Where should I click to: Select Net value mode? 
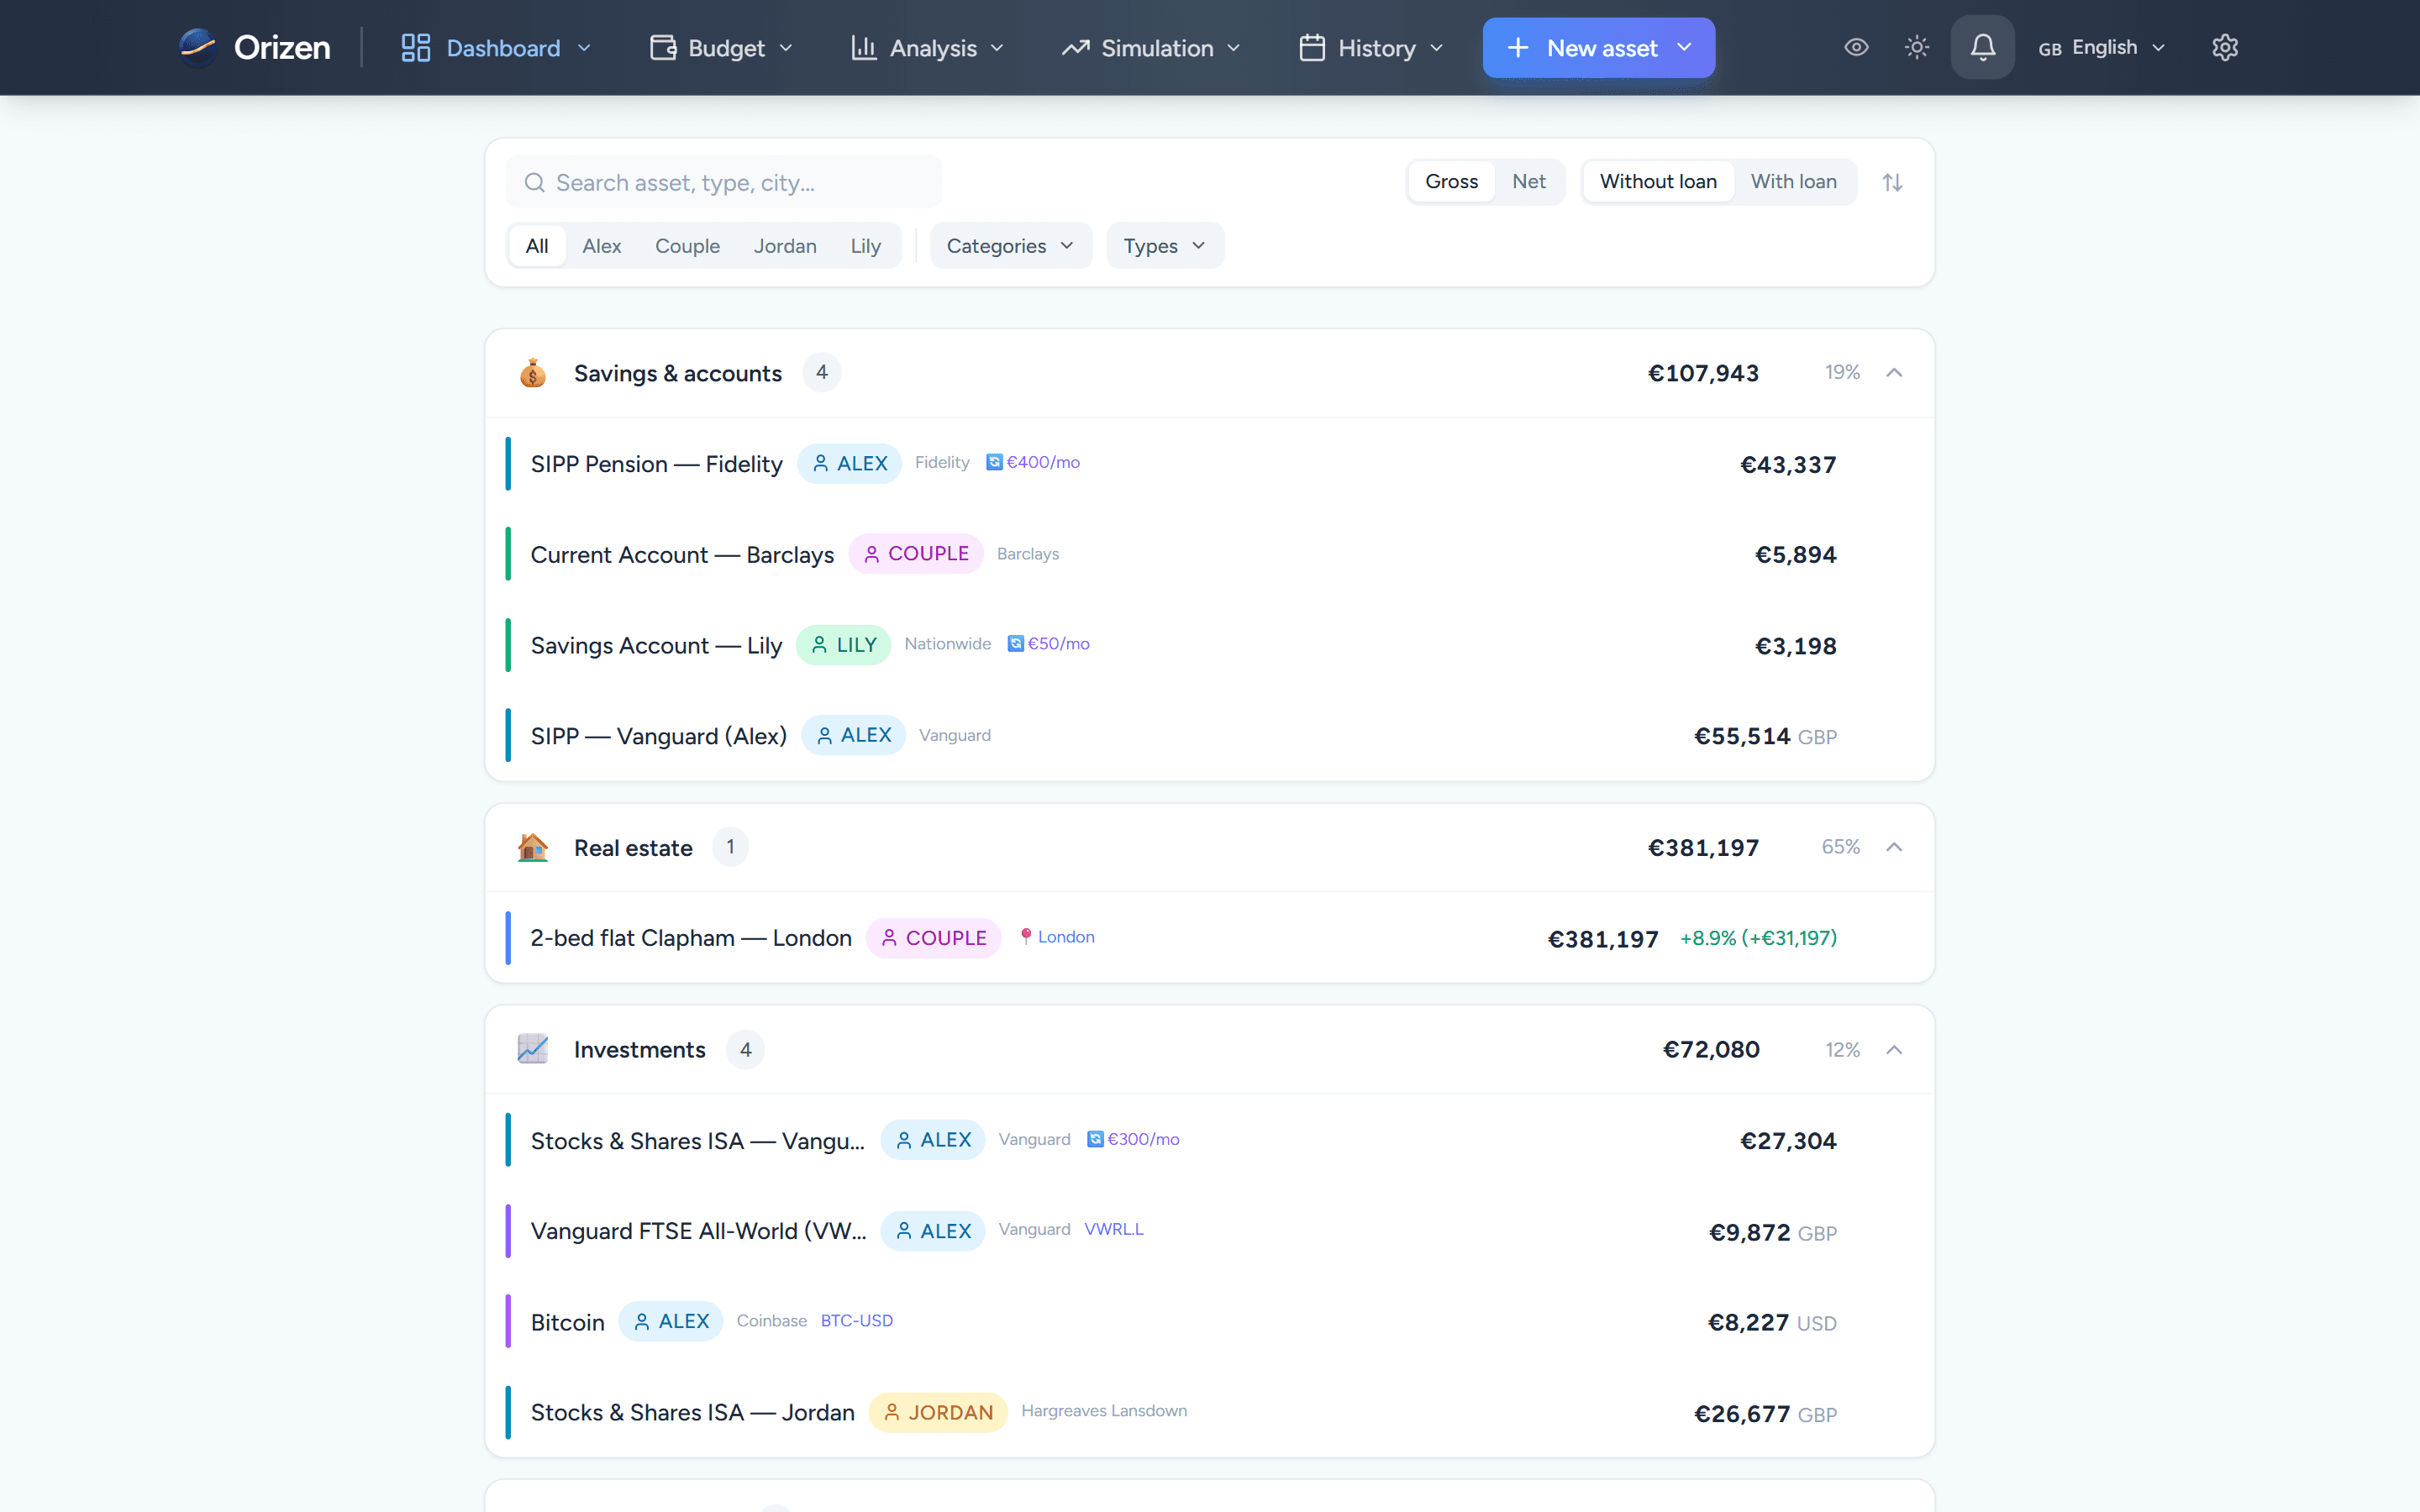(x=1528, y=181)
